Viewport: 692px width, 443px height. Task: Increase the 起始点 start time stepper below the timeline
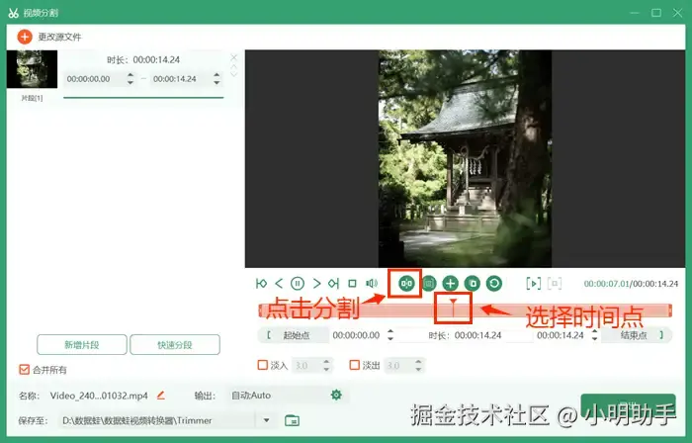coord(390,332)
